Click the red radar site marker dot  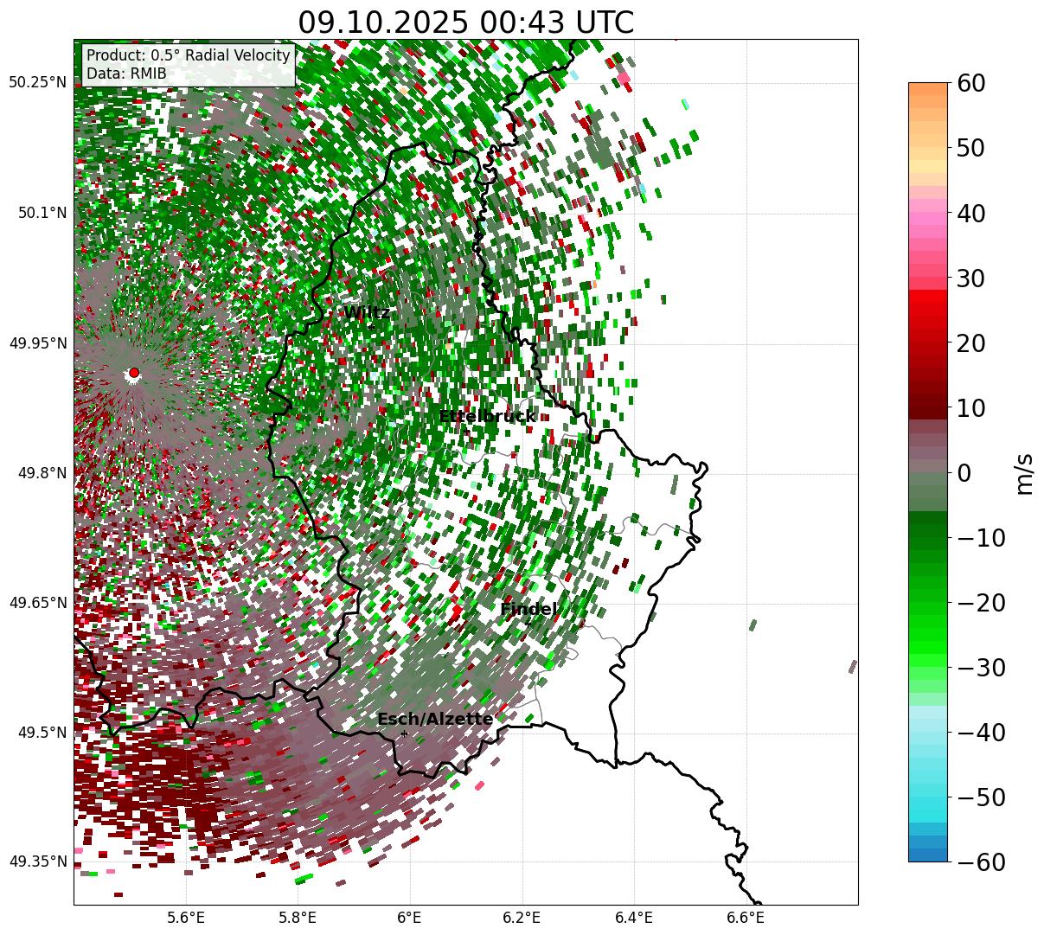134,373
